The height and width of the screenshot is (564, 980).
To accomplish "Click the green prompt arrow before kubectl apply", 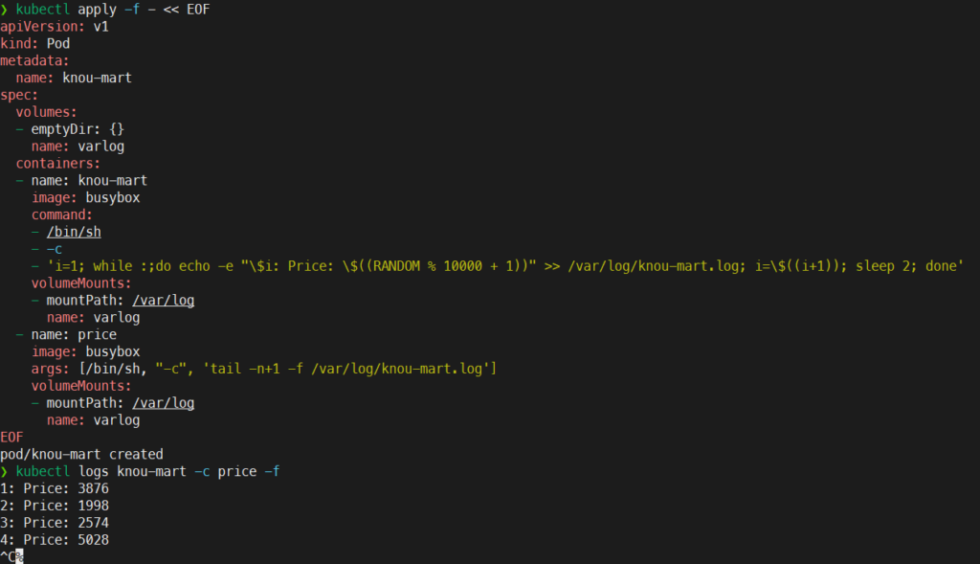I will tap(5, 10).
